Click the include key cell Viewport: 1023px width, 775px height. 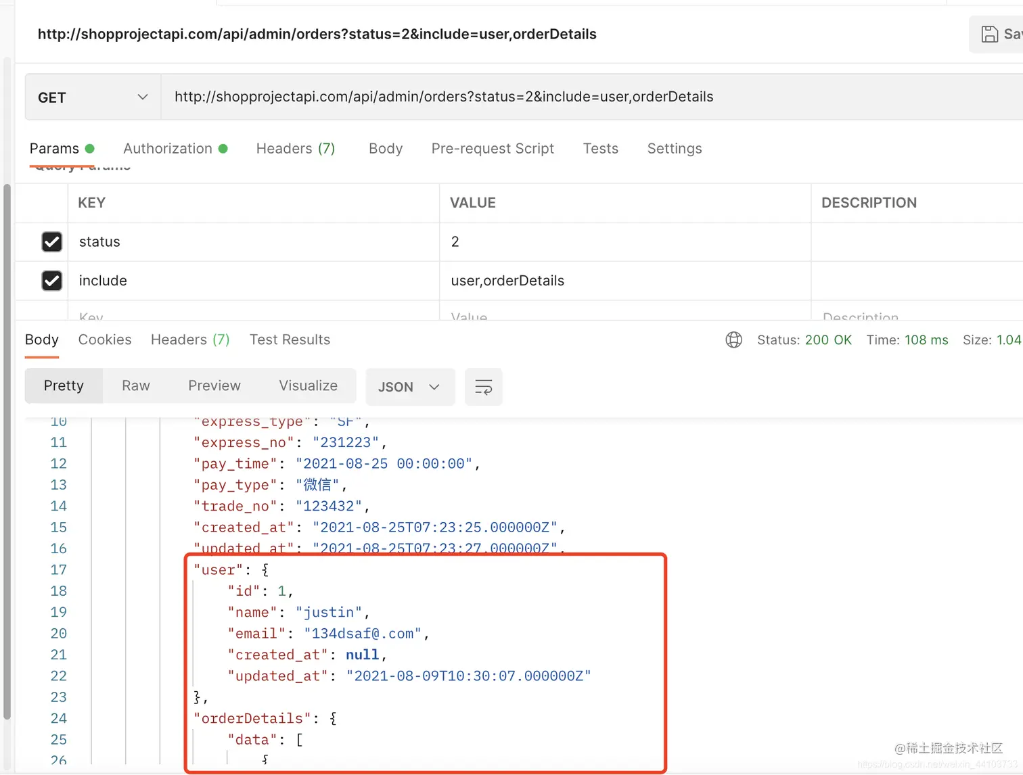pos(254,281)
